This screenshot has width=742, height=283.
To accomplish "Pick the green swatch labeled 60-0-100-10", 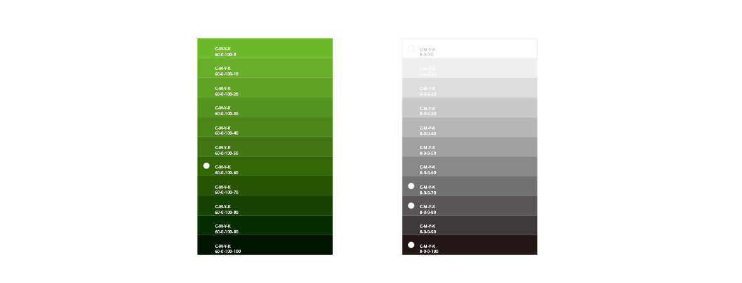I will point(265,68).
